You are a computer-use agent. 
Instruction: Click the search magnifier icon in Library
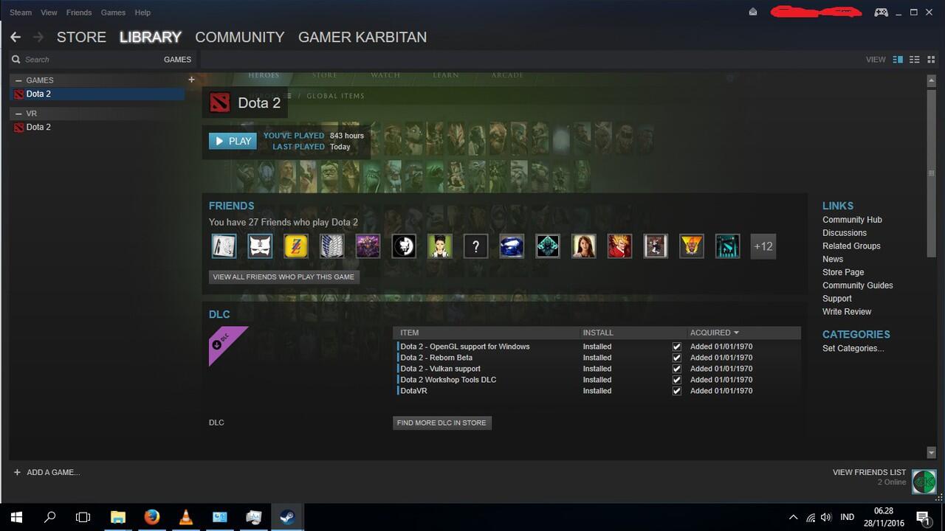click(x=16, y=60)
